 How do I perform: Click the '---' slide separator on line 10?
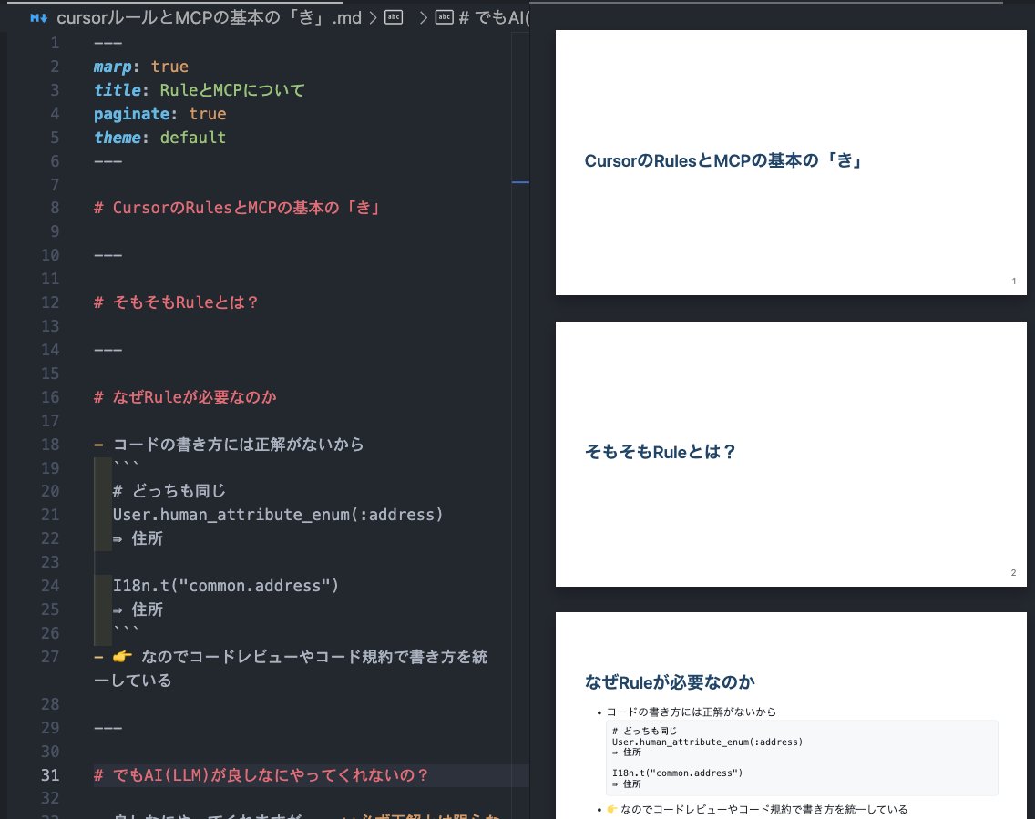pyautogui.click(x=108, y=255)
